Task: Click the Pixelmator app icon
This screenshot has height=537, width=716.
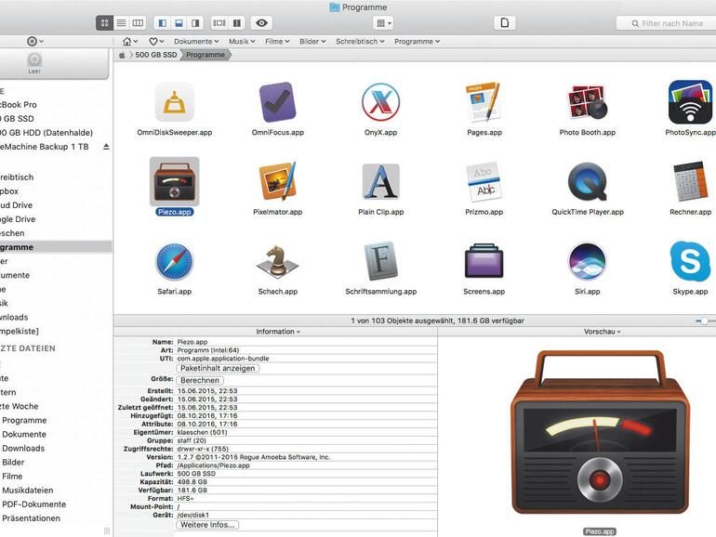Action: click(x=277, y=181)
